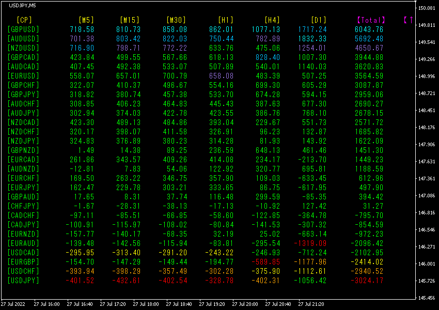Click the [GBPCAD] row label
The image size is (439, 310).
(x=24, y=57)
